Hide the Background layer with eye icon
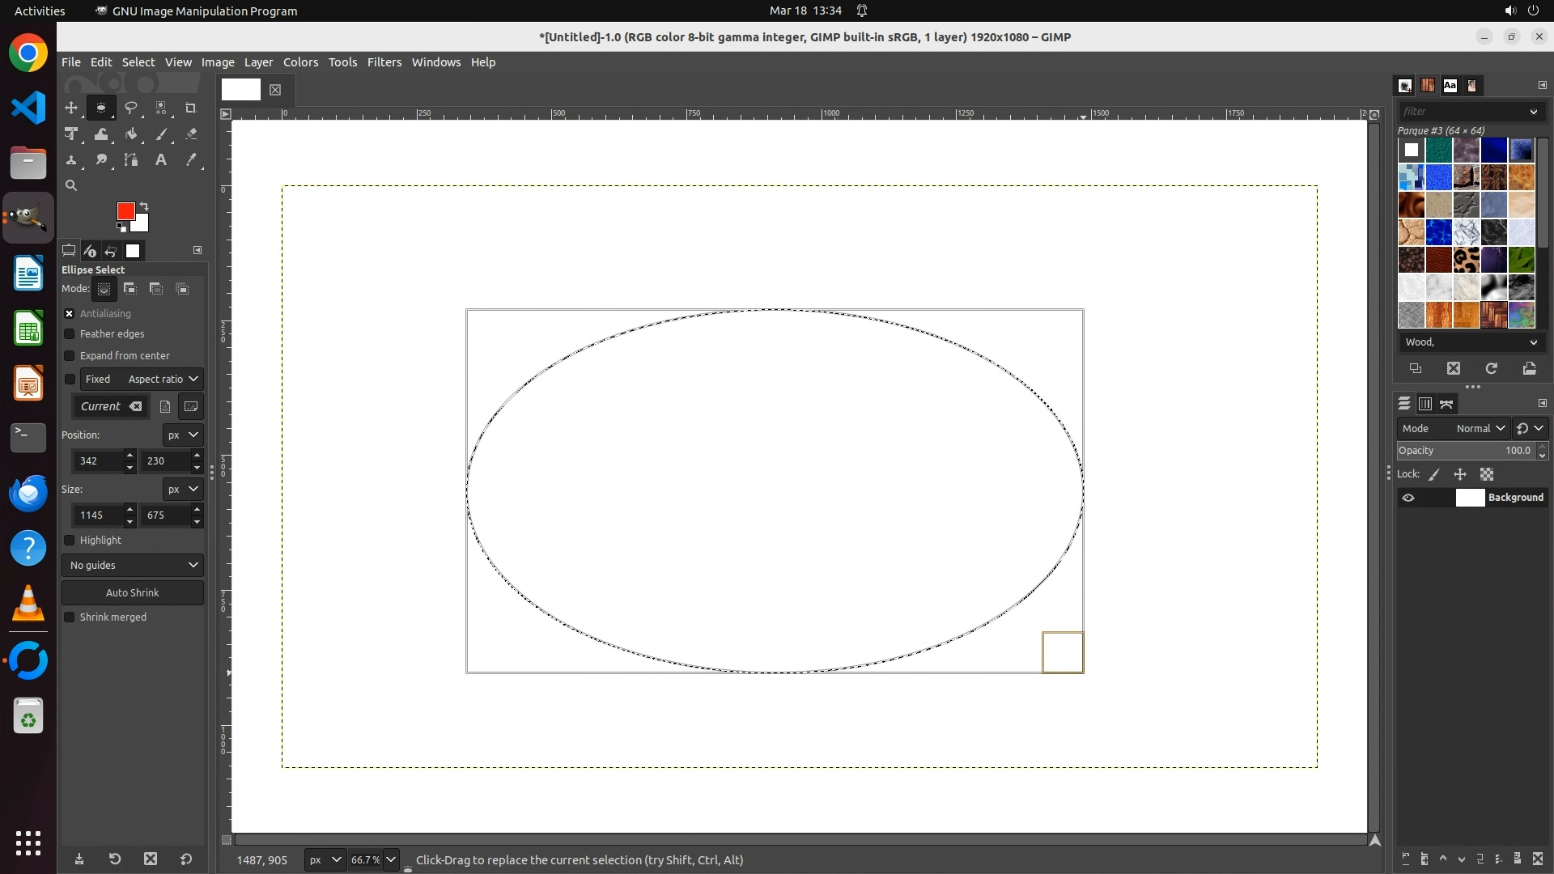Viewport: 1554px width, 874px height. pos(1408,498)
